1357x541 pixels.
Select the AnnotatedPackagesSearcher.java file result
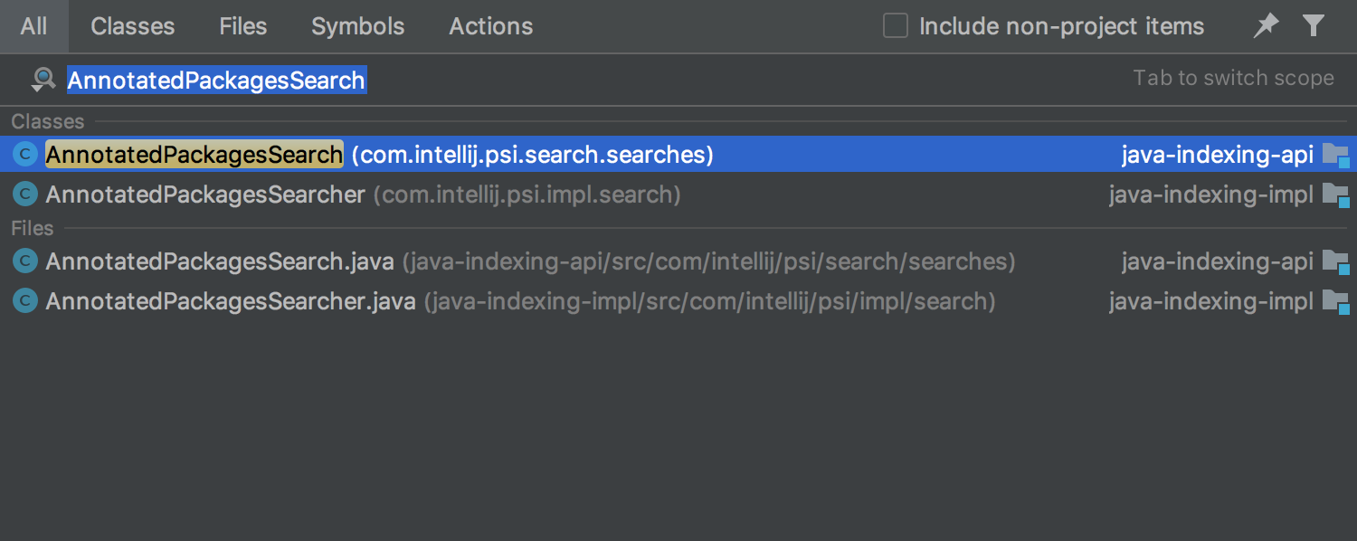(678, 300)
